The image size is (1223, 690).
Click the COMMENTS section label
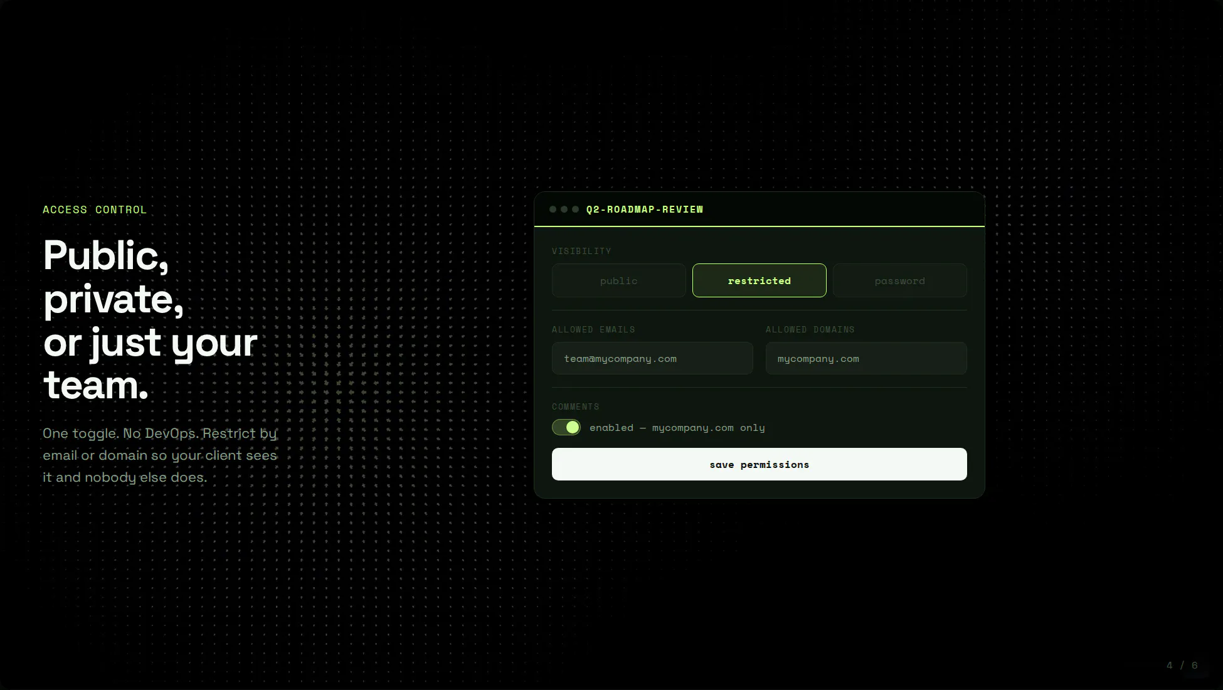(x=576, y=406)
